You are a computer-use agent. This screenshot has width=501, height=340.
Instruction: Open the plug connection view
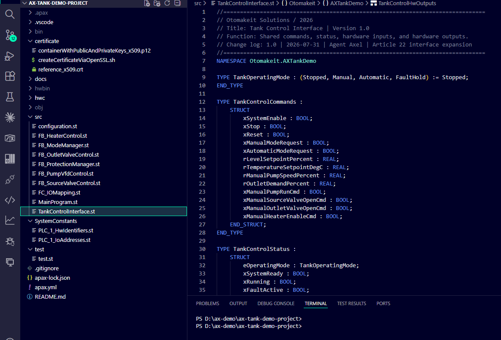(x=10, y=179)
